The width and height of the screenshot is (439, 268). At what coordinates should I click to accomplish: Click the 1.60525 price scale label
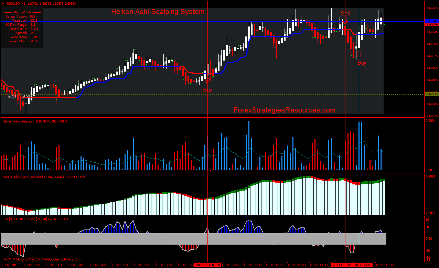point(431,56)
